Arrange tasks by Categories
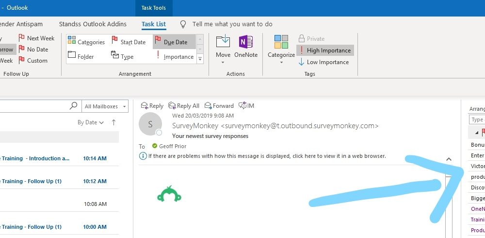485x238 pixels. [86, 41]
